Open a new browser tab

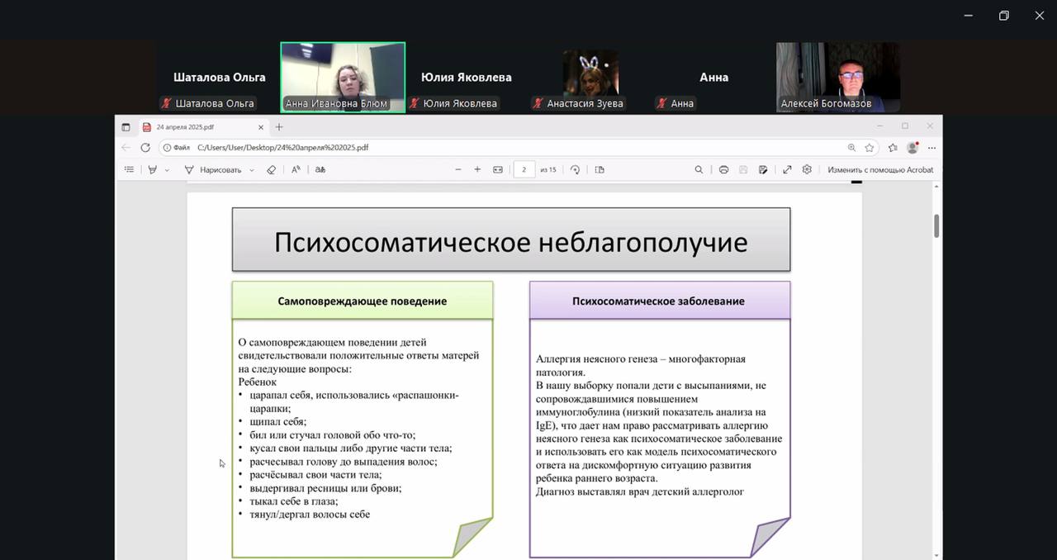click(279, 127)
